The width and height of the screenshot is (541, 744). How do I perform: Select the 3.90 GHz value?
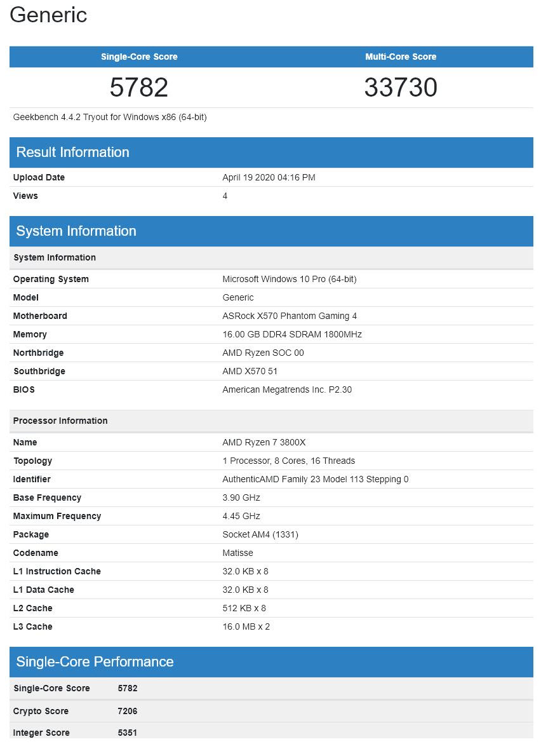click(241, 498)
